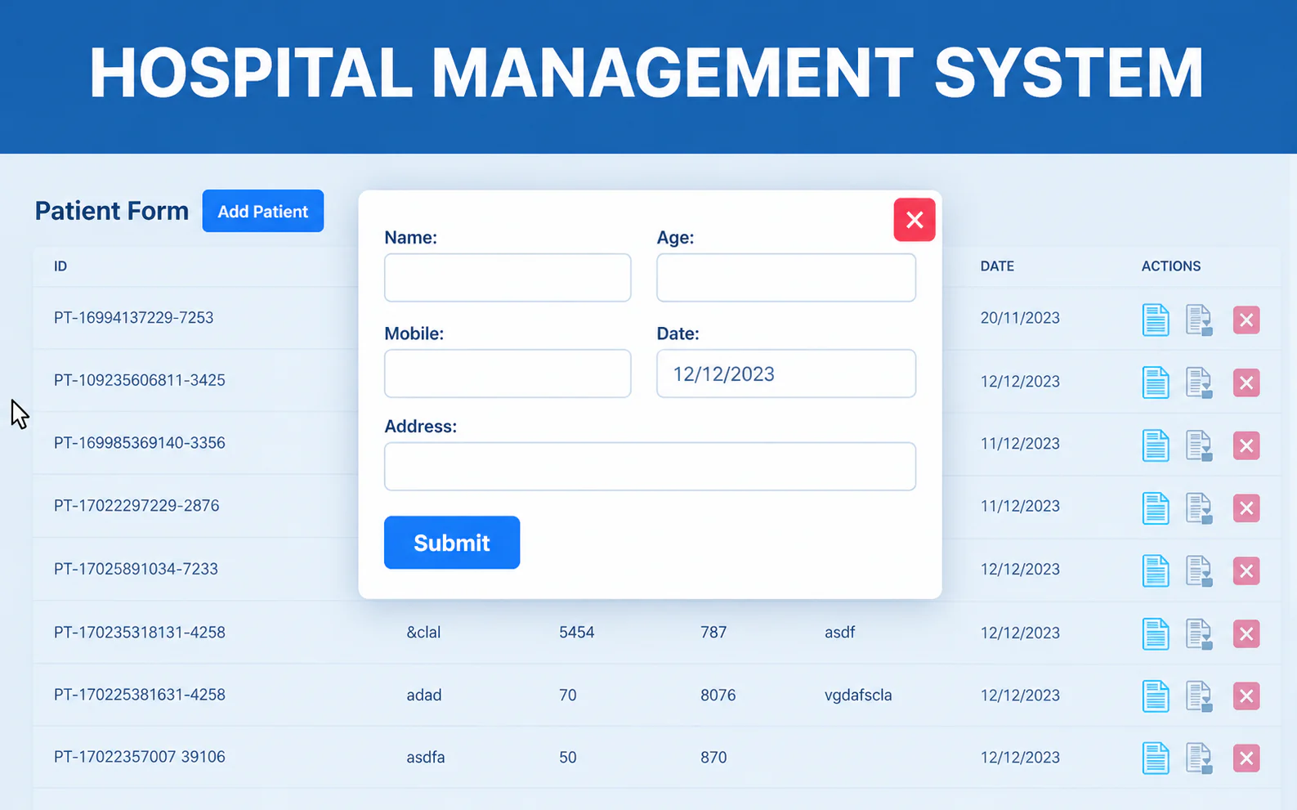This screenshot has height=810, width=1297.
Task: Click the ID column header
Action: [x=60, y=266]
